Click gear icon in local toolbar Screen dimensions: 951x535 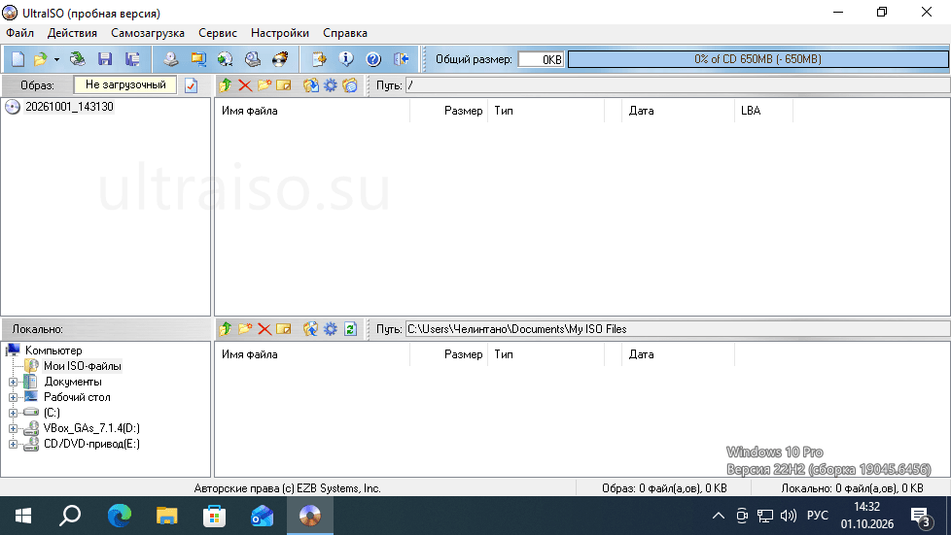(331, 329)
